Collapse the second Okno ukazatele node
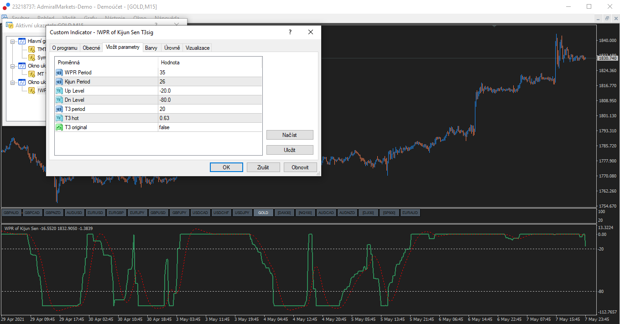 13,82
